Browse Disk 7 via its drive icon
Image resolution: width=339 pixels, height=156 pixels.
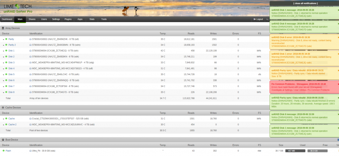click(31, 86)
